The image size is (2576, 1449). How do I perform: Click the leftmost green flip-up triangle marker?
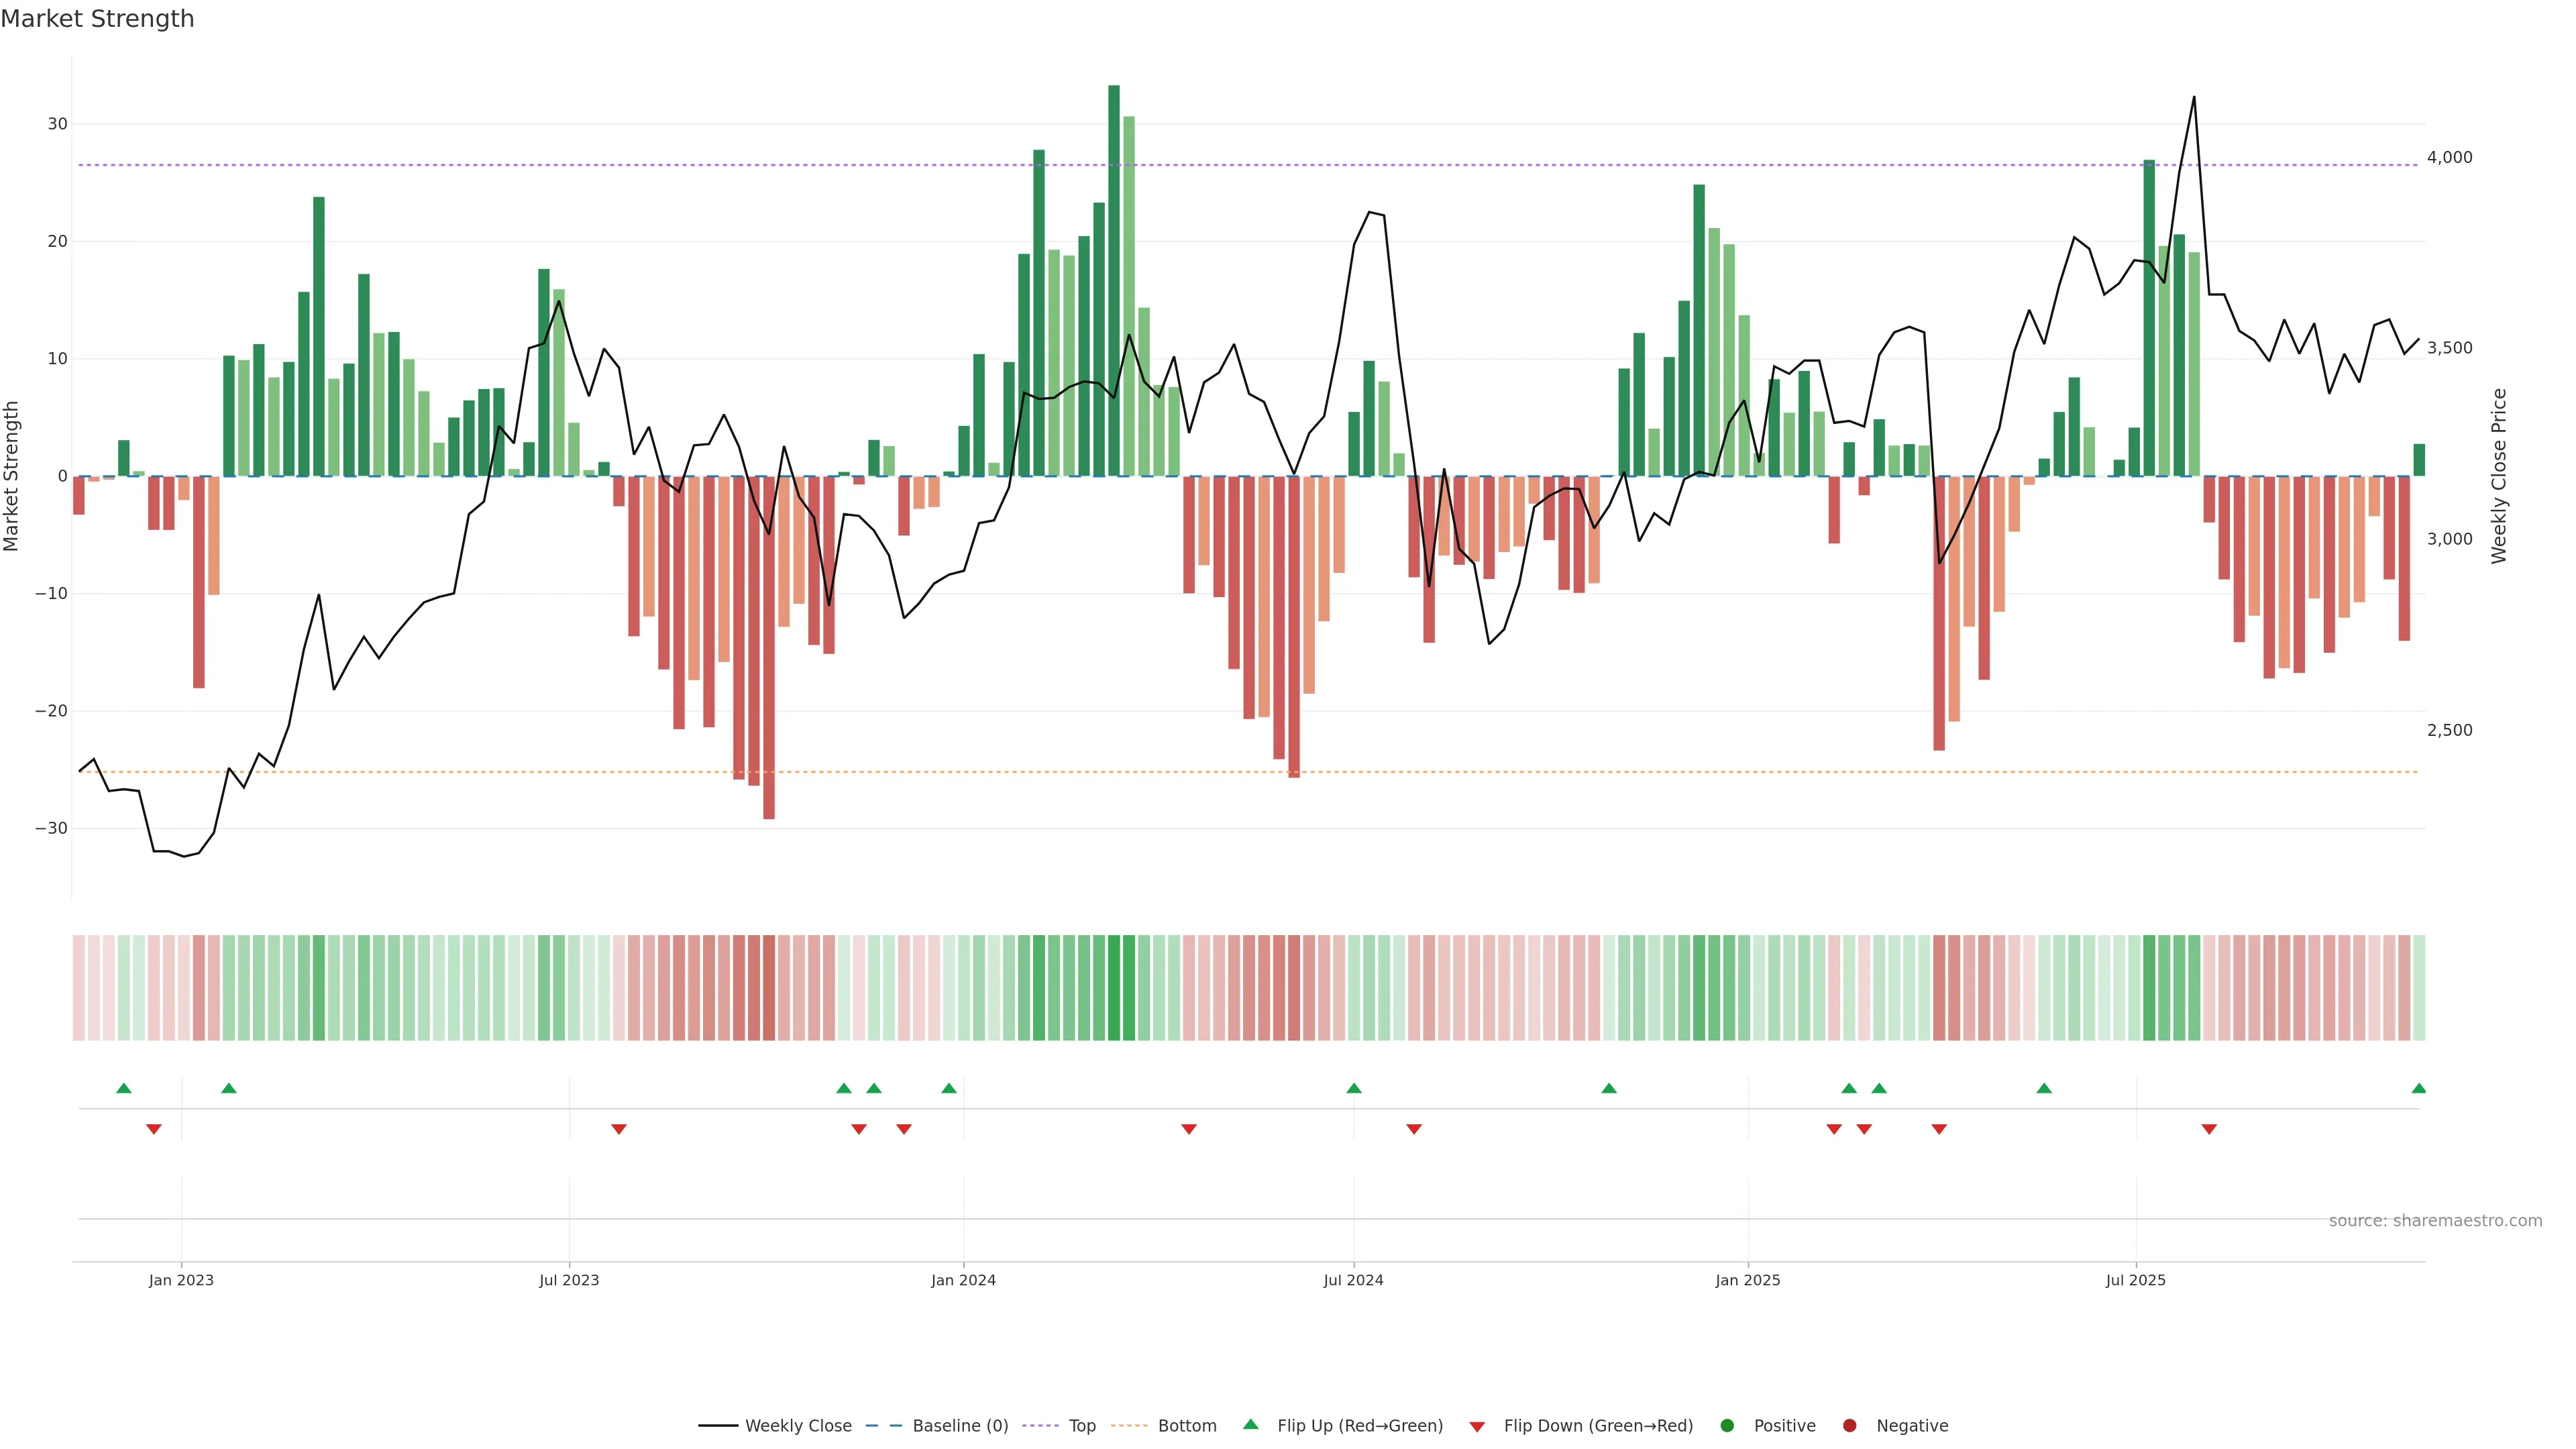(124, 1088)
